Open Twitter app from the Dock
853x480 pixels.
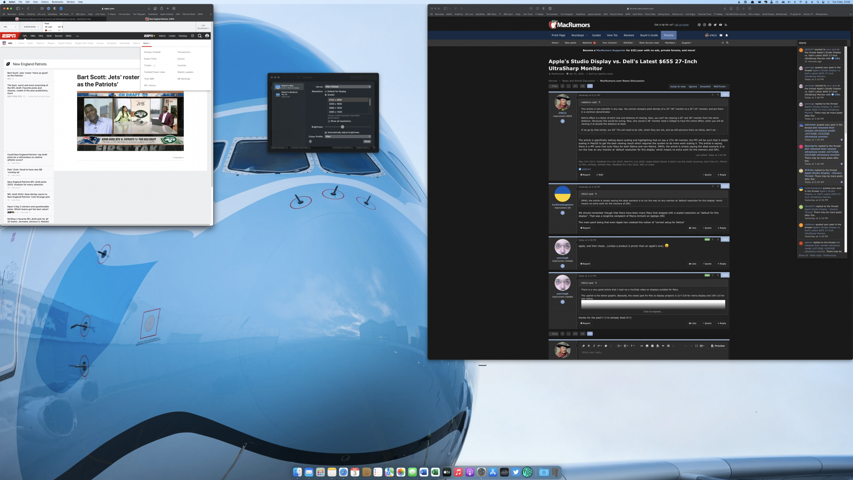tap(516, 472)
